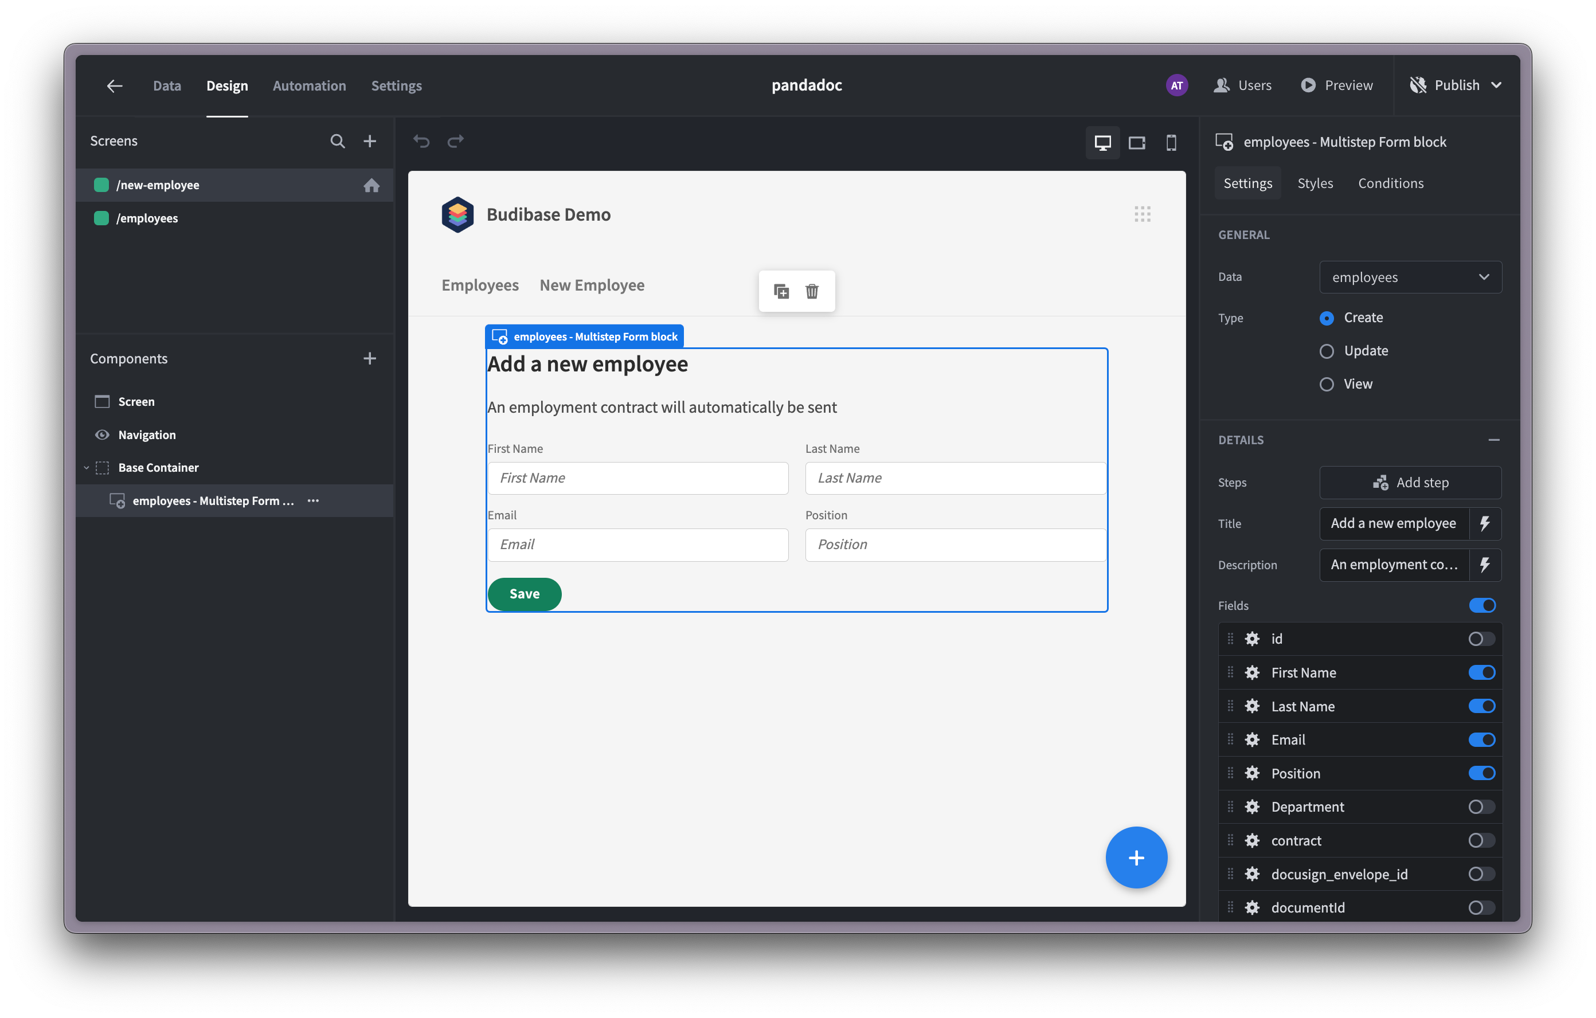Screen dimensions: 1596x1018
Task: Enable the Department field toggle
Action: [x=1481, y=806]
